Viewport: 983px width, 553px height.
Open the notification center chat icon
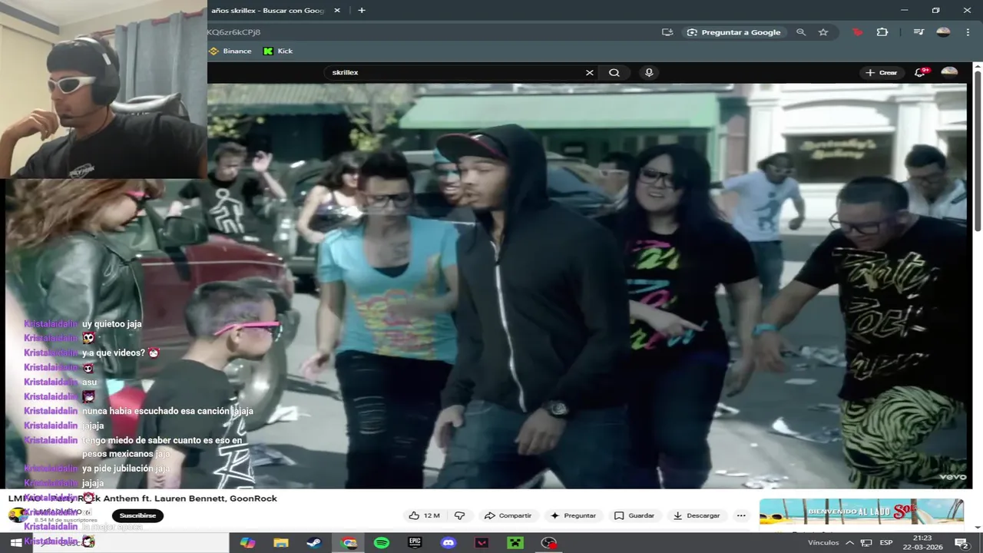pos(961,542)
